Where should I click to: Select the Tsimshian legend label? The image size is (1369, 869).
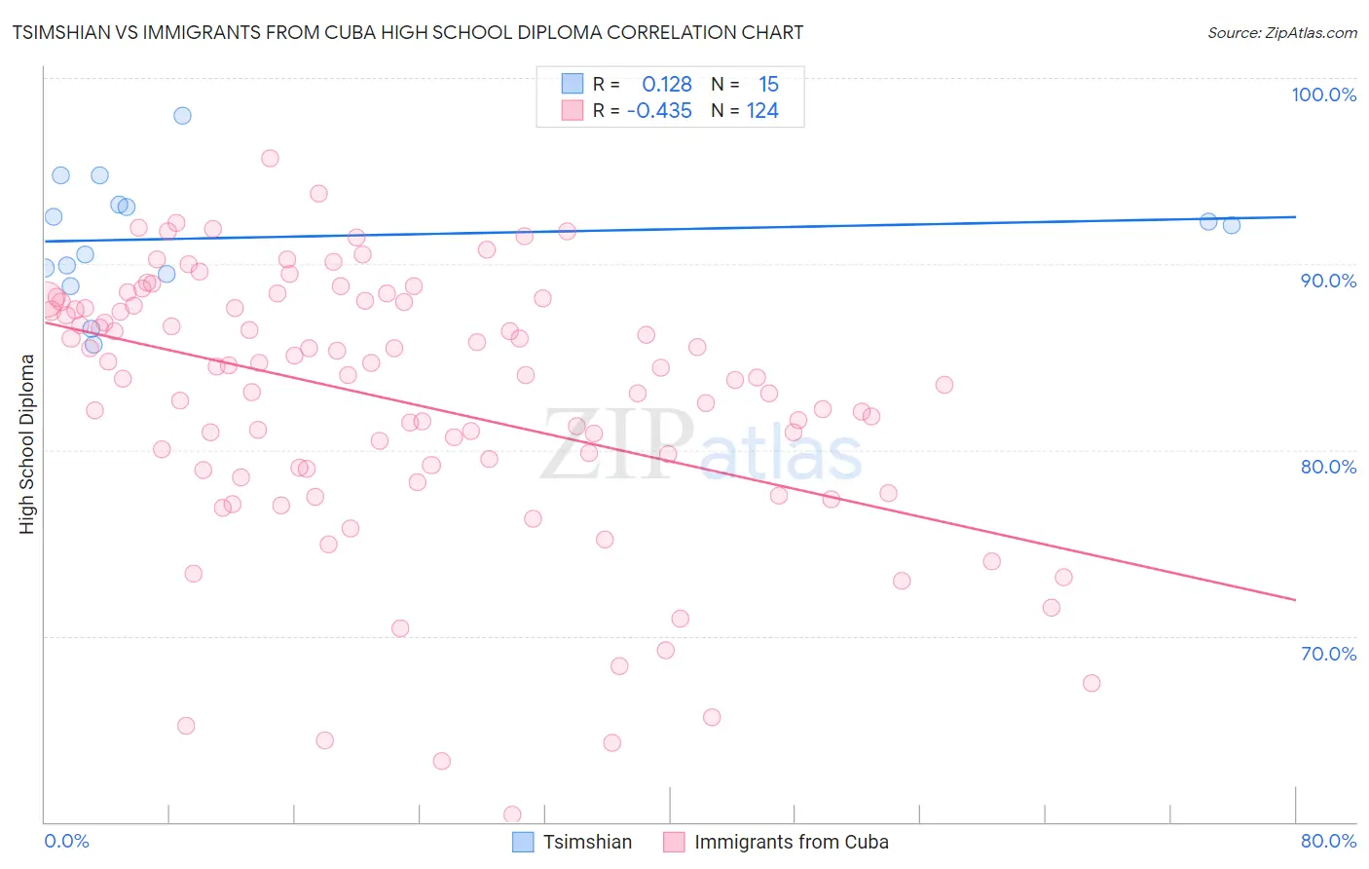coord(587,842)
